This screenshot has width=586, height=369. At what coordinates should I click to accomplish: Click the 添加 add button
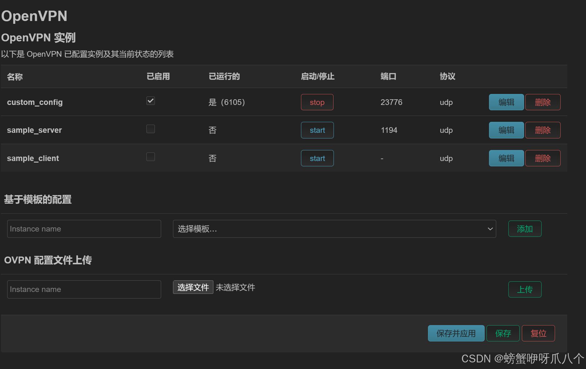pos(525,229)
